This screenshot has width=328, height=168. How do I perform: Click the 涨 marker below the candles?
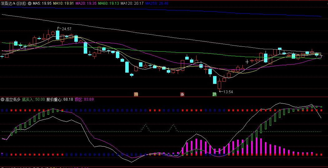click(x=182, y=94)
